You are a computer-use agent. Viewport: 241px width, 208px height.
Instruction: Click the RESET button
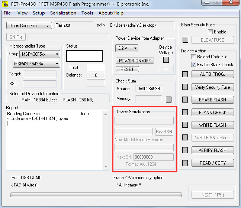tap(127, 69)
